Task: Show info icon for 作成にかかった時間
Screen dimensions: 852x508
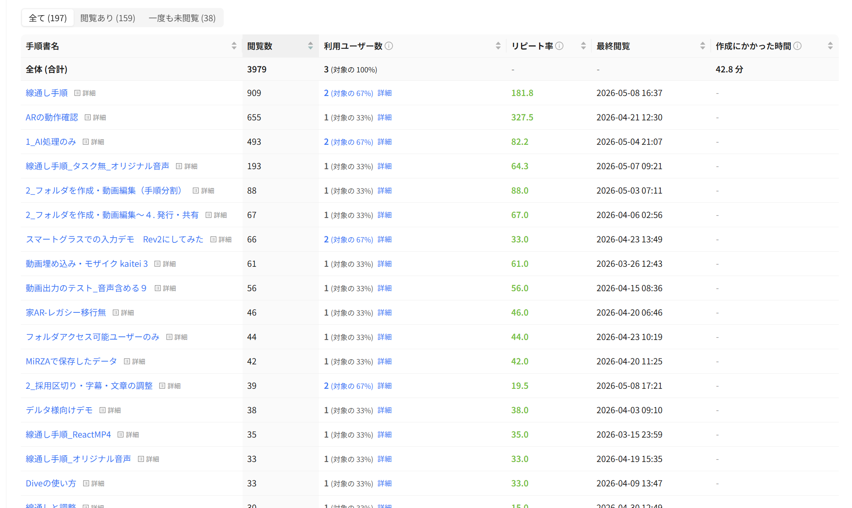Action: pyautogui.click(x=798, y=46)
